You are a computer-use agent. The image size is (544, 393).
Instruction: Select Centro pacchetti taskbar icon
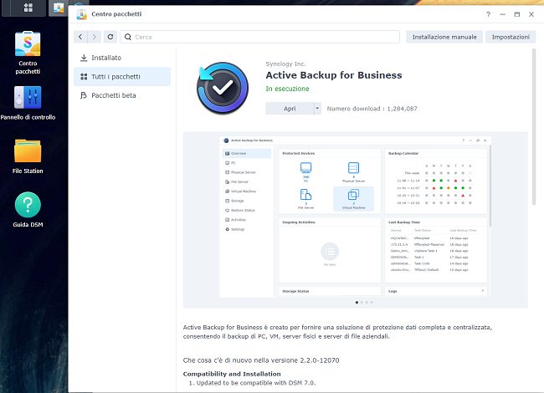[x=59, y=8]
